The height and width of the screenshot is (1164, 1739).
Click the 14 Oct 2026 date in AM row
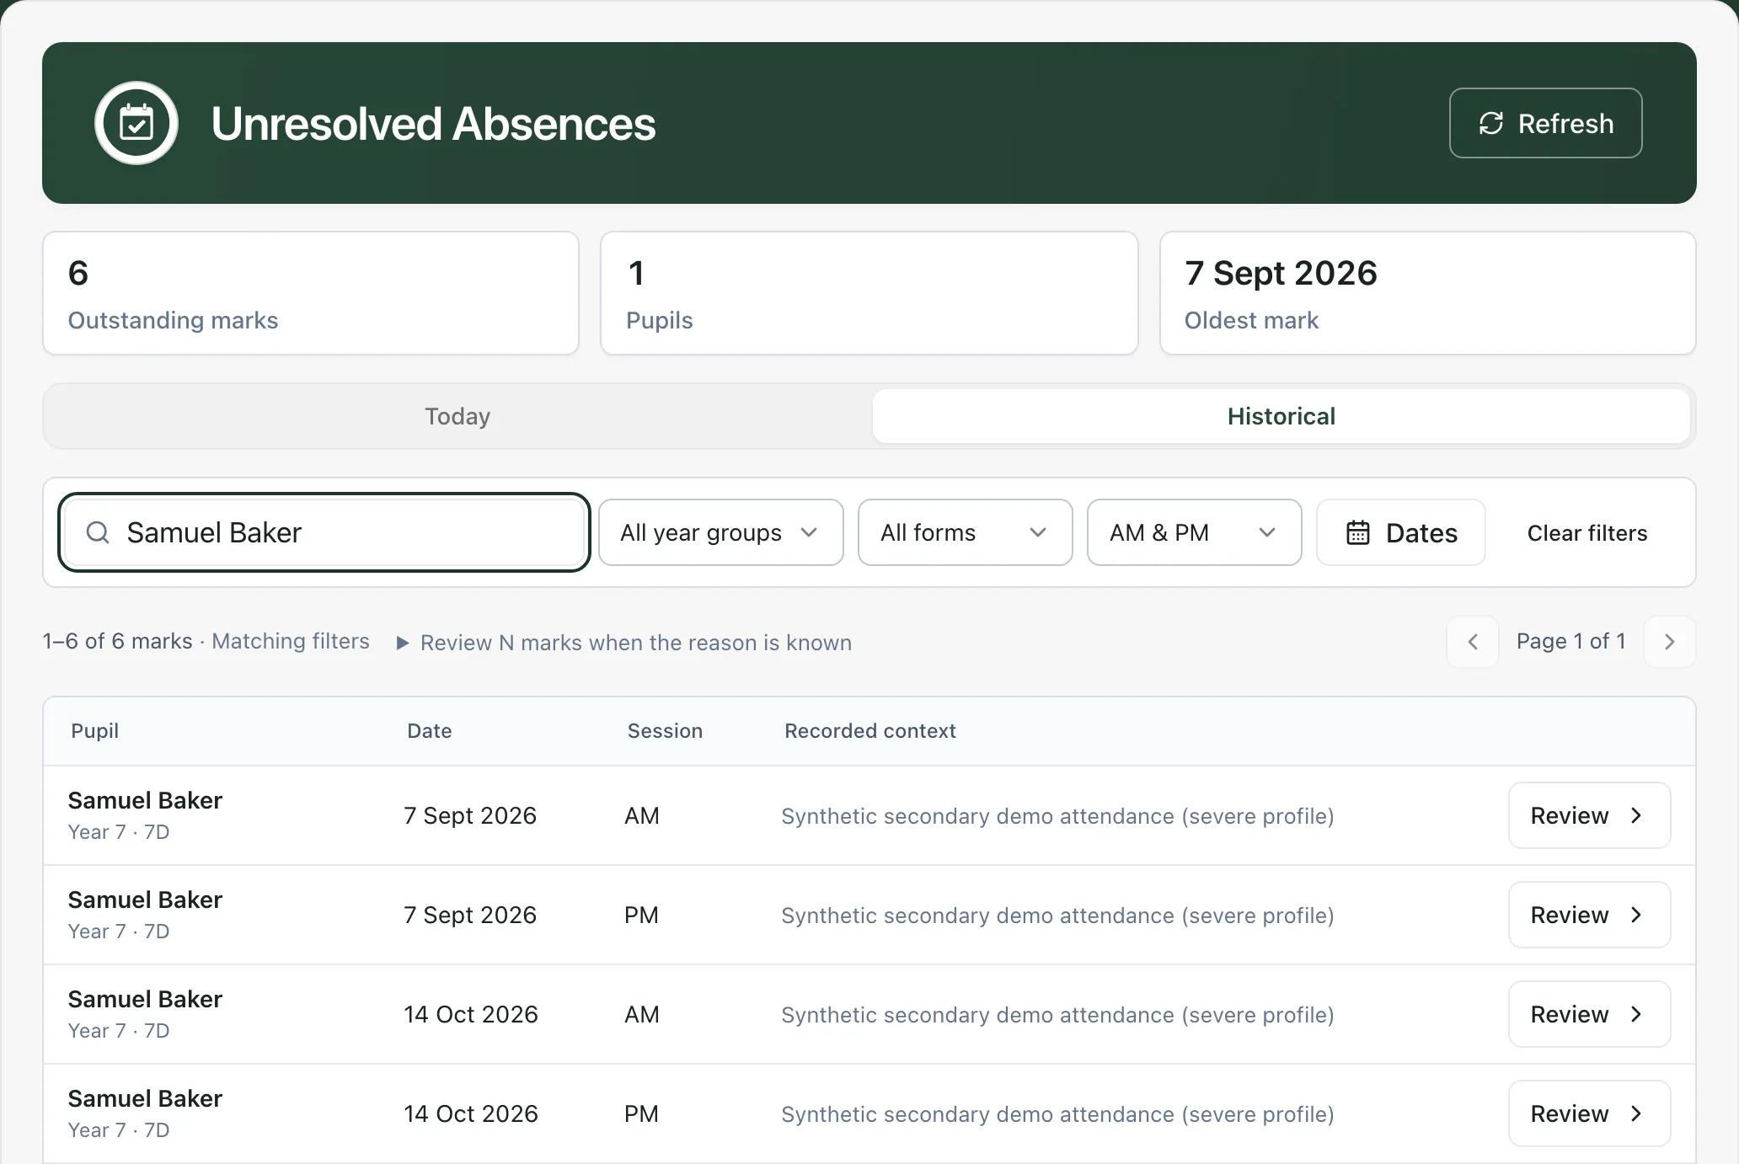coord(470,1014)
